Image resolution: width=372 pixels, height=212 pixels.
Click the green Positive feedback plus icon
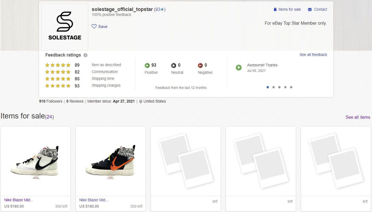147,65
